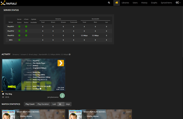183x119 pixels.
Task: Click PlexVPS2 rClone status green dot
Action: coord(26,31)
